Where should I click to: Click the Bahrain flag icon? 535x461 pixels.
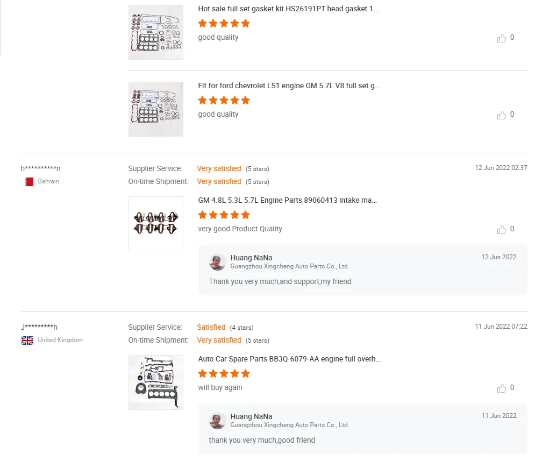tap(29, 182)
